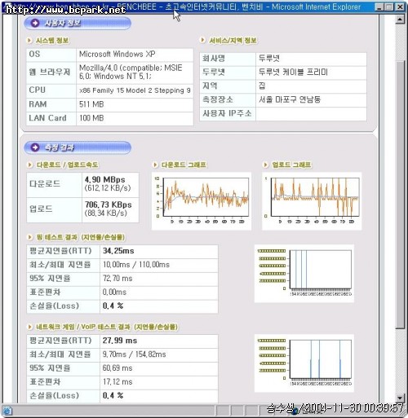This screenshot has width=408, height=418.
Task: Select the '0.00ms' standard deviation value
Action: coord(114,293)
